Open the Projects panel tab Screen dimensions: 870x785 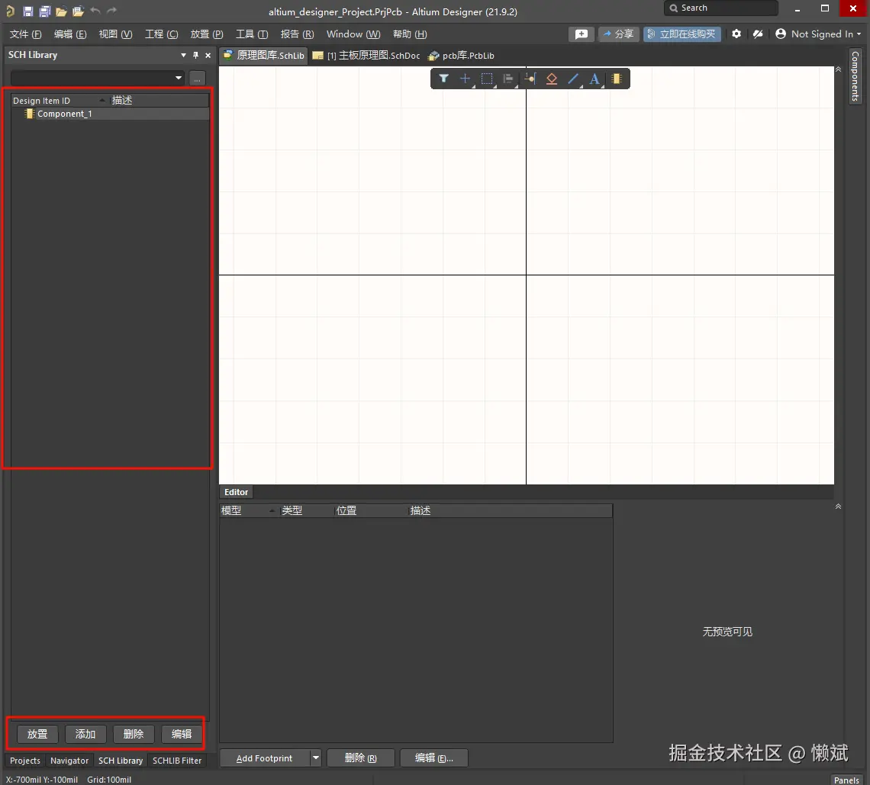coord(25,760)
